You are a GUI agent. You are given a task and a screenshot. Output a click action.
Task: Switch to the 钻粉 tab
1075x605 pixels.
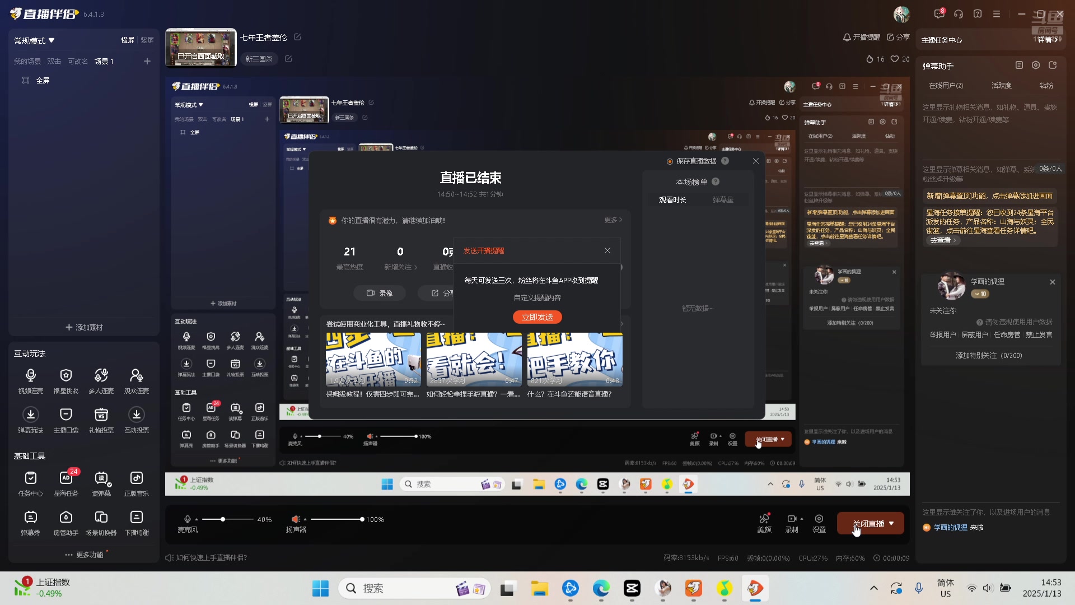1046,86
